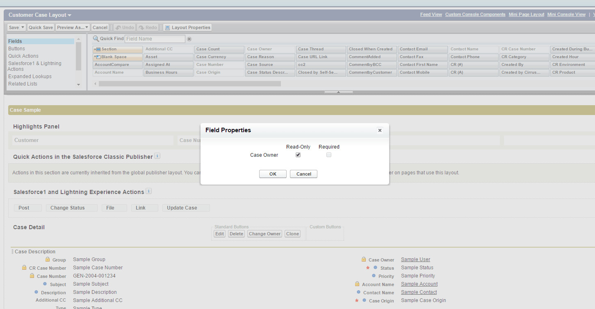Viewport: 595px width, 309px height.
Task: Click the Sample Contact link
Action: (419, 292)
